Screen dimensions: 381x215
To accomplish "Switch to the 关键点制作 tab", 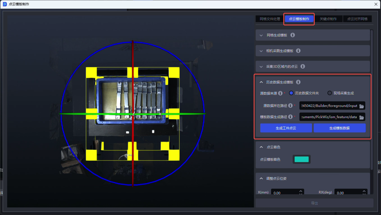I will click(328, 19).
